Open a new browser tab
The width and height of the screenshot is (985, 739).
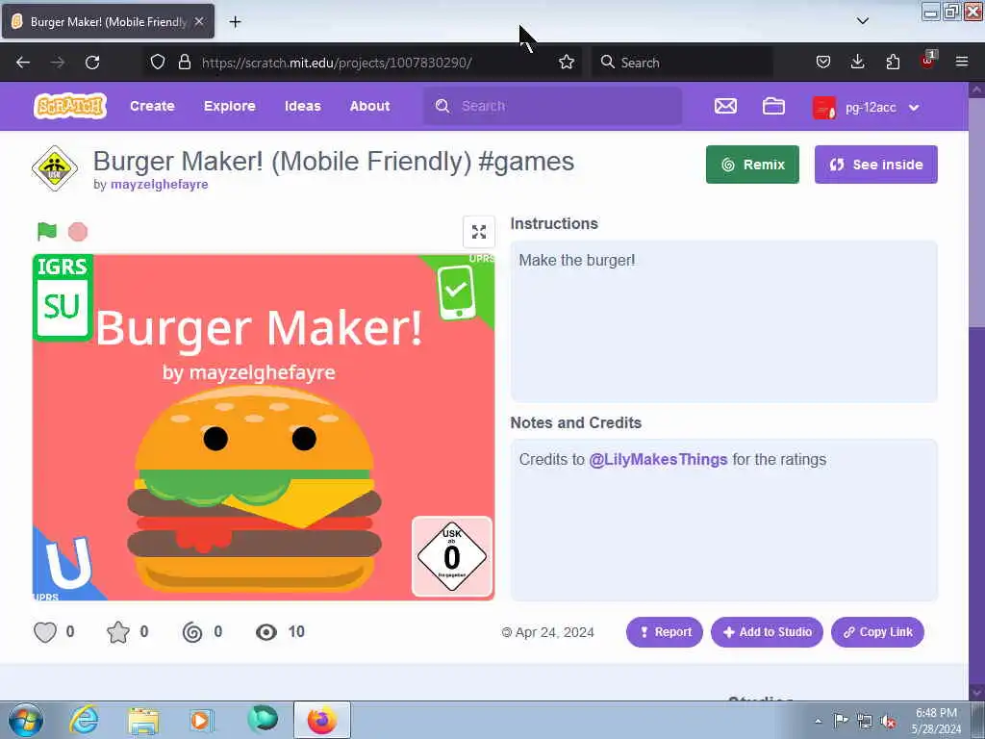click(x=235, y=22)
